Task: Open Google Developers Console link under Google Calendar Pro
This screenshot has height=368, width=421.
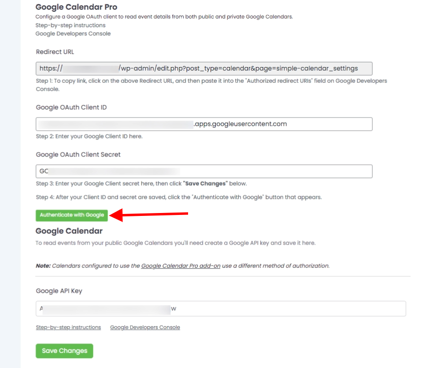Action: [73, 34]
